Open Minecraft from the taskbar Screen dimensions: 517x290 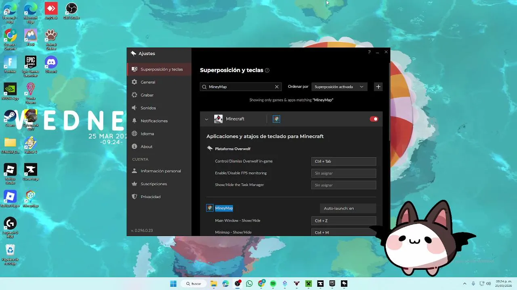(309, 284)
